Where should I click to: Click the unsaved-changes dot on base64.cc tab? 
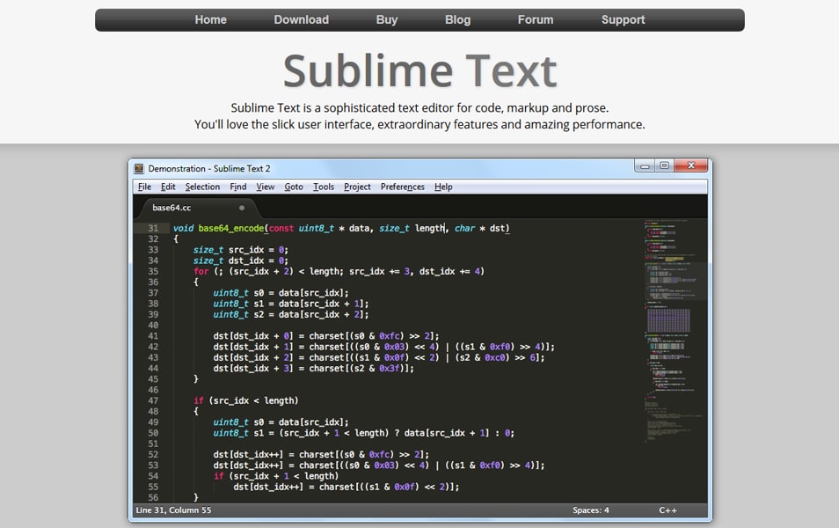pos(242,208)
